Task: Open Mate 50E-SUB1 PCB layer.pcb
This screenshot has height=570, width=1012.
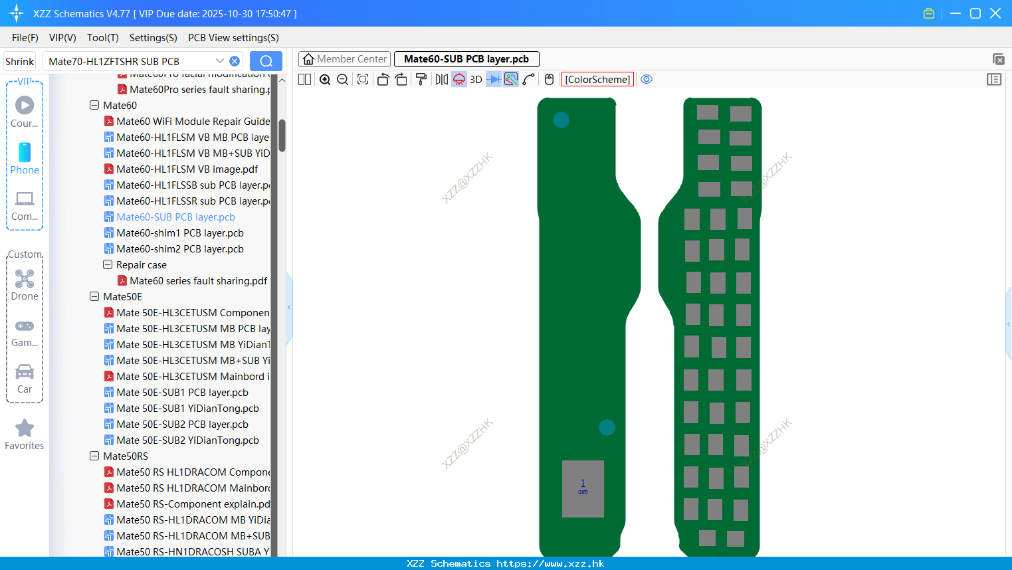Action: pos(176,393)
